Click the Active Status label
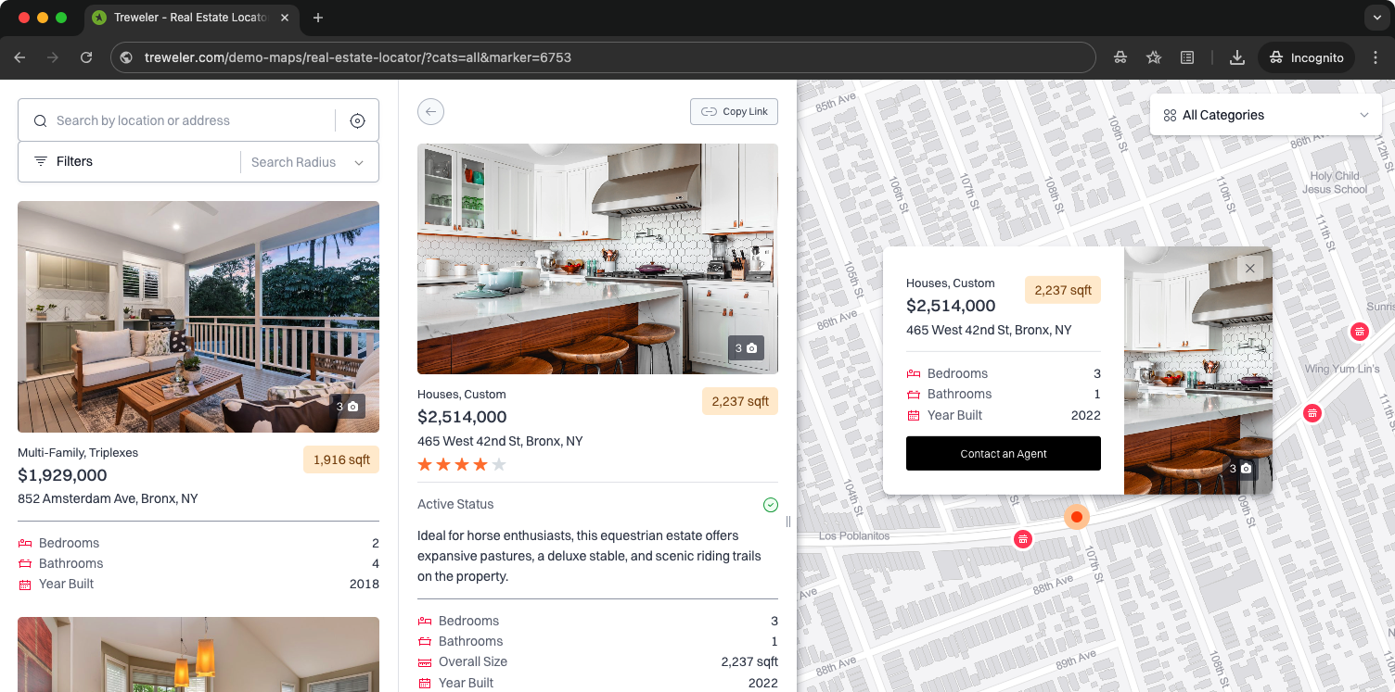 [455, 505]
